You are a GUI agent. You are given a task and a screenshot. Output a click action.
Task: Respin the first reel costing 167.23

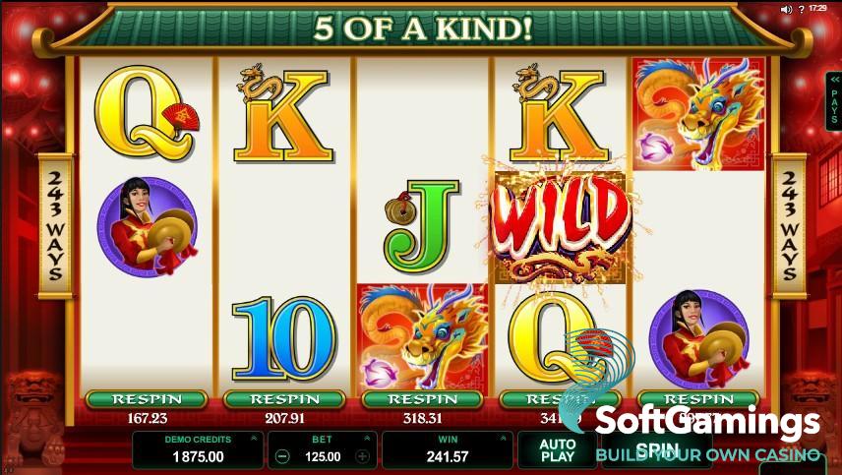pos(147,399)
